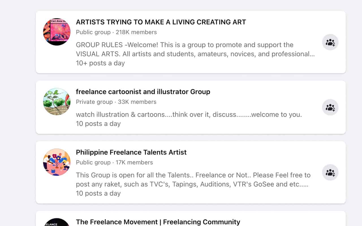The width and height of the screenshot is (362, 226).
Task: Click 'Public group · 17K members' text
Action: [x=114, y=162]
